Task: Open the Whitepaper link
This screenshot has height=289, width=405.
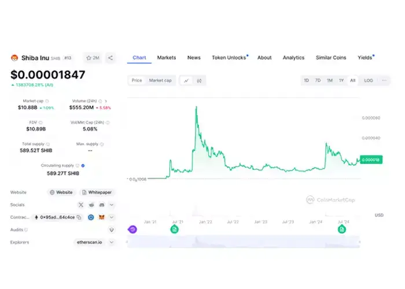Action: point(97,192)
